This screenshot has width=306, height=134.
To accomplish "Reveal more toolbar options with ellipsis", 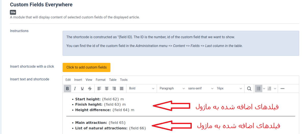I will click(x=282, y=89).
